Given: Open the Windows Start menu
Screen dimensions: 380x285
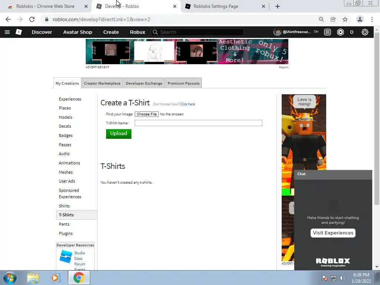Looking at the screenshot, I should click(x=10, y=278).
